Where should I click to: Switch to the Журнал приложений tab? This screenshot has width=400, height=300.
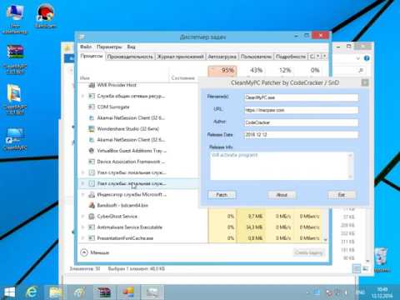point(181,57)
